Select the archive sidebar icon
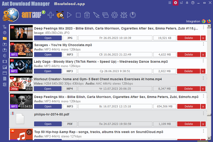Image resolution: width=213 pixels, height=142 pixels. (x=5, y=85)
